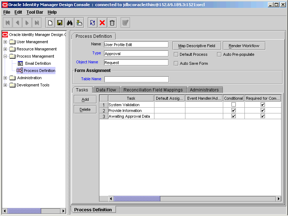Screen dimensions: 288x216
Task: Create a new record using the New Form icon
Action: click(50, 22)
